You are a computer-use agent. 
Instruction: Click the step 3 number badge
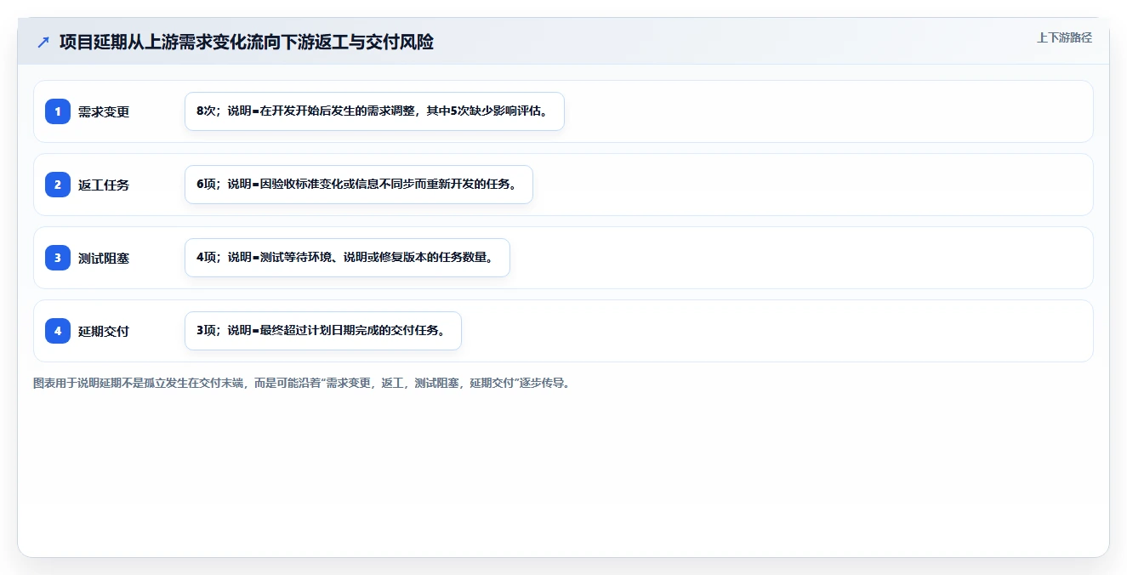(58, 258)
